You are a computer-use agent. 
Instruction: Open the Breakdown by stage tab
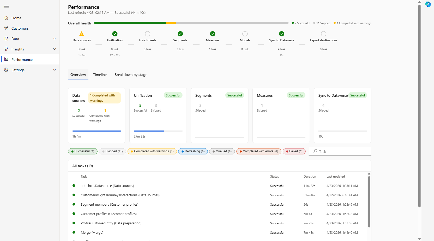pyautogui.click(x=131, y=75)
